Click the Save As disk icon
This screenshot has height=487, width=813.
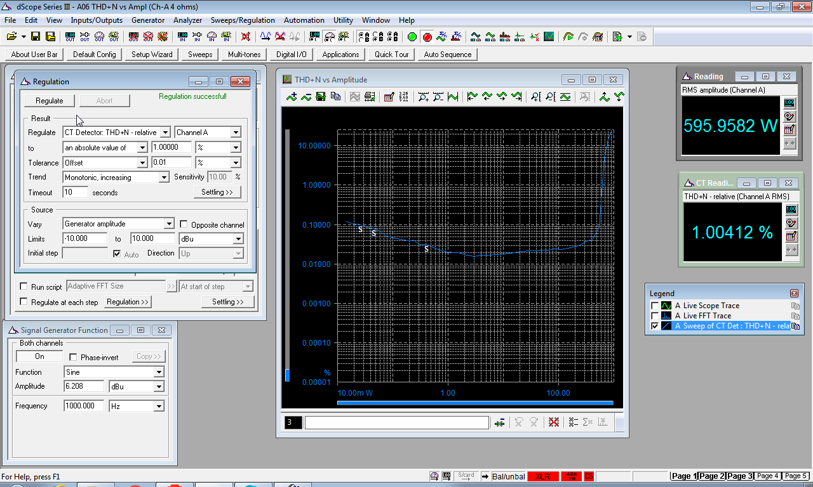pos(50,36)
